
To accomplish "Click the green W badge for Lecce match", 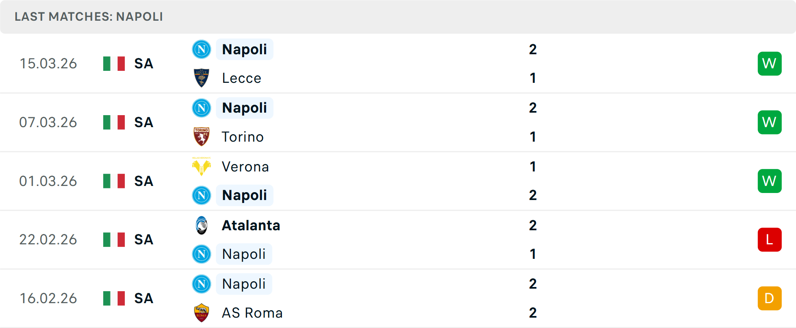I will click(769, 64).
